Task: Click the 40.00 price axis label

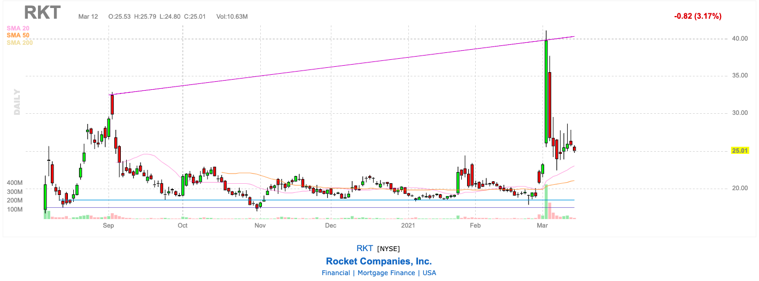Action: pyautogui.click(x=739, y=38)
